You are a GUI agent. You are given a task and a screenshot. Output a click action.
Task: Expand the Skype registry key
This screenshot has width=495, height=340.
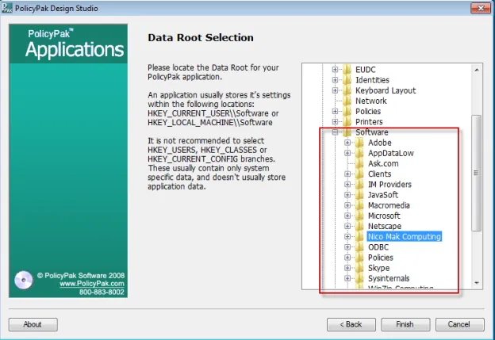pyautogui.click(x=347, y=268)
